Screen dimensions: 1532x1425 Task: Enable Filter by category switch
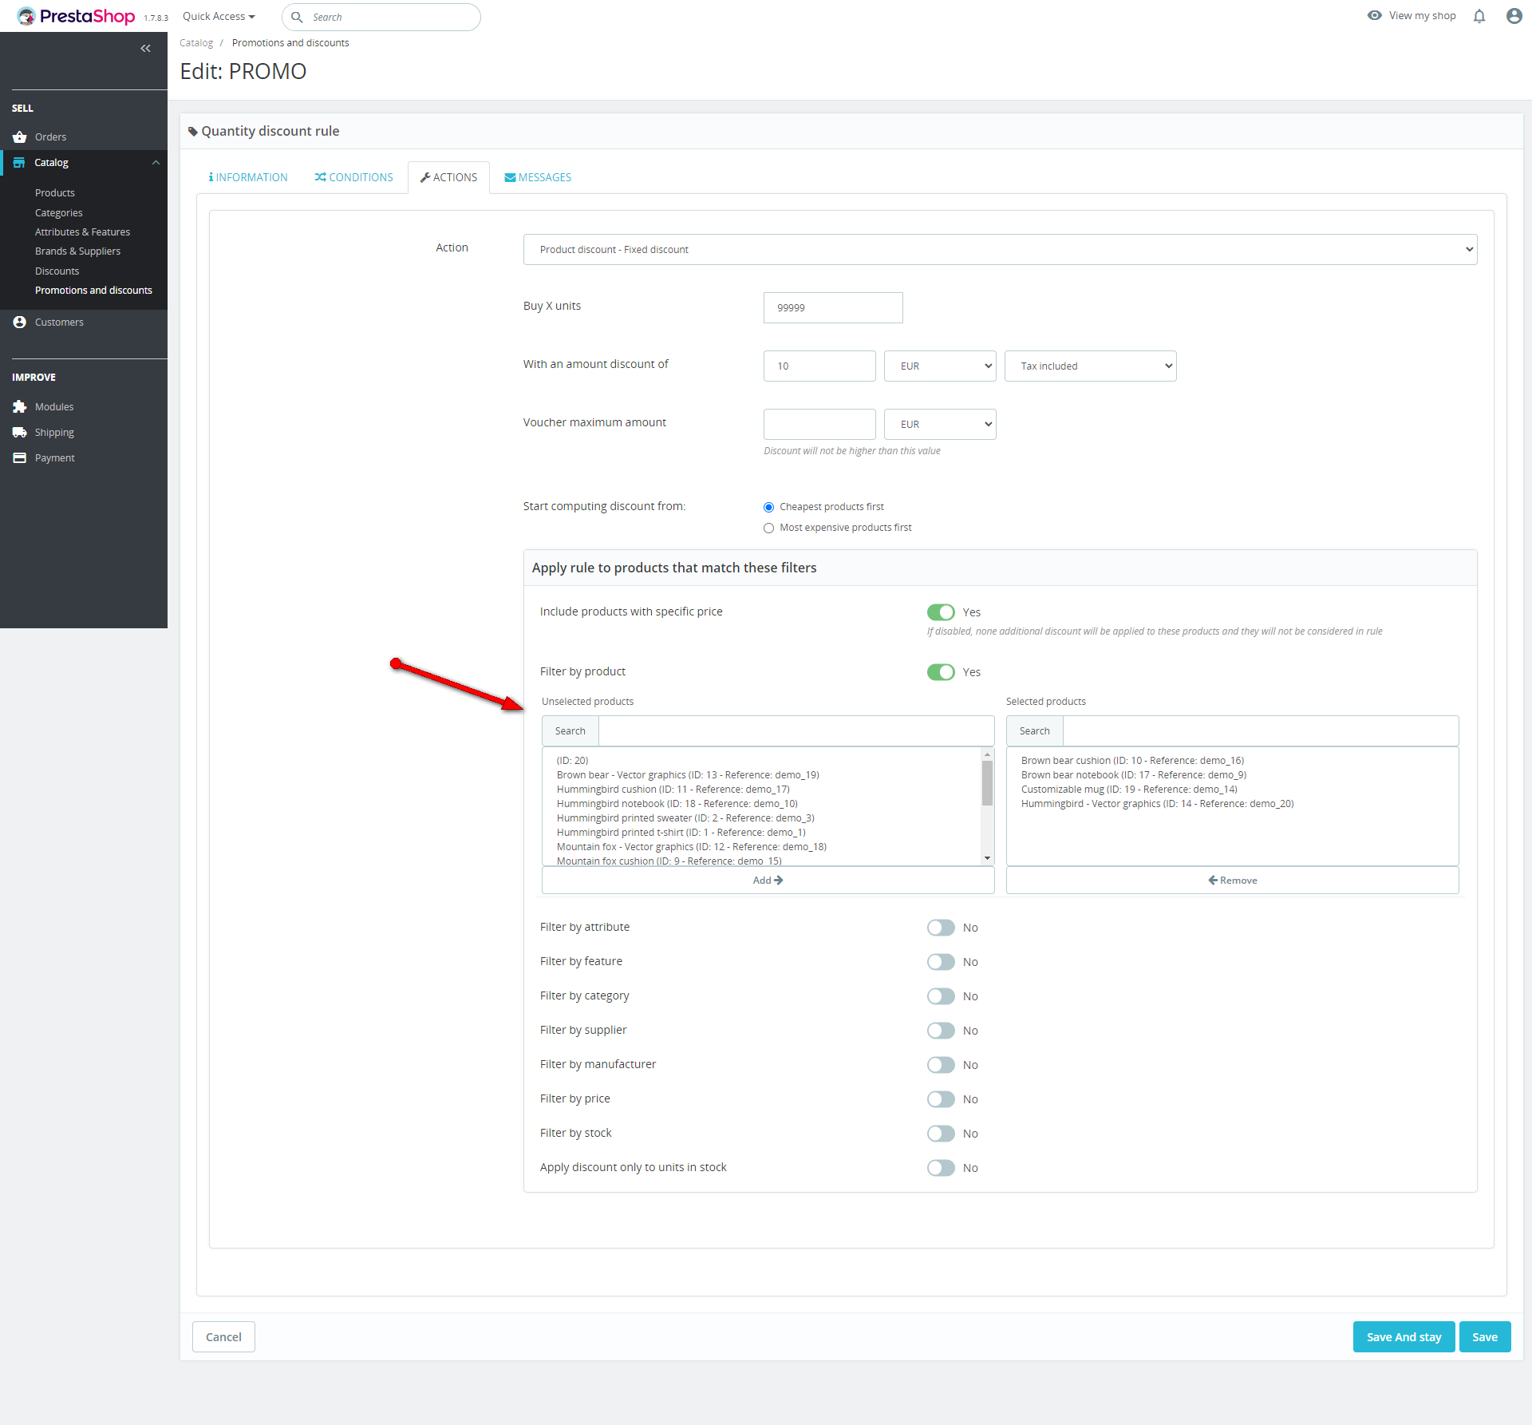coord(941,996)
